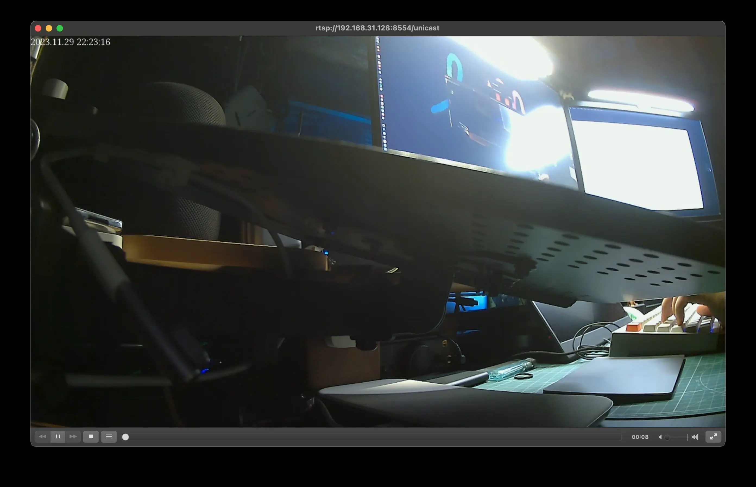The width and height of the screenshot is (756, 487).
Task: Click the rewind (skip backward) button
Action: [x=42, y=437]
